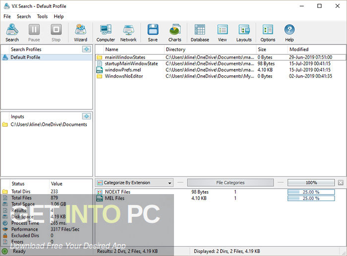Select the C:\Users\kline\OneDrive\Documents input folder
Image resolution: width=347 pixels, height=256 pixels.
[47, 124]
